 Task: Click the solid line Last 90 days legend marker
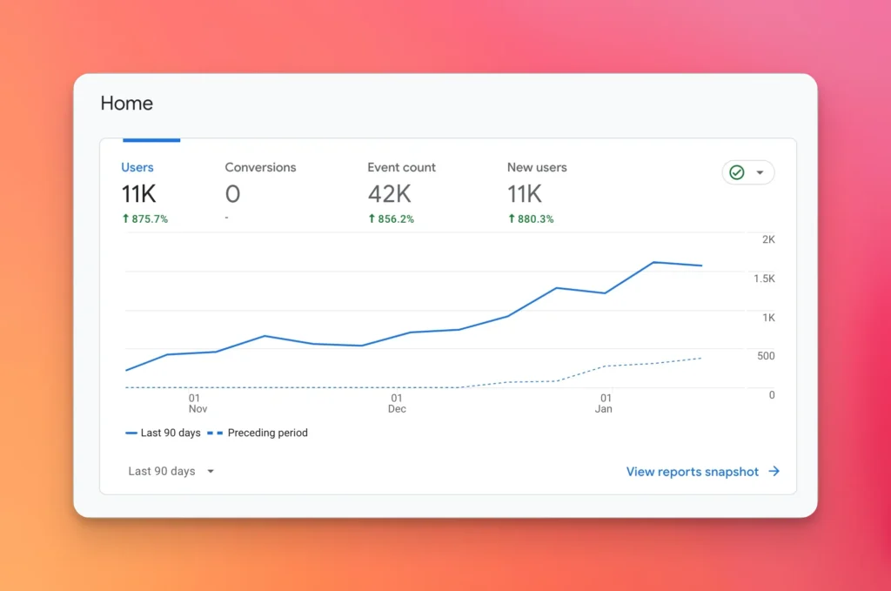pyautogui.click(x=131, y=433)
